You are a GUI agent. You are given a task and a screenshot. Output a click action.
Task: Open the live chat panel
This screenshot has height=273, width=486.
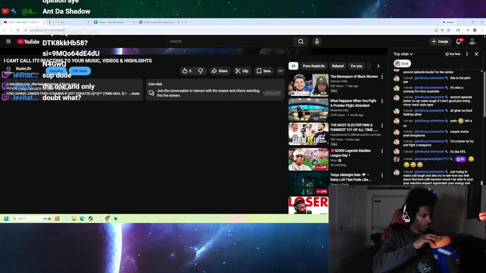click(x=272, y=93)
